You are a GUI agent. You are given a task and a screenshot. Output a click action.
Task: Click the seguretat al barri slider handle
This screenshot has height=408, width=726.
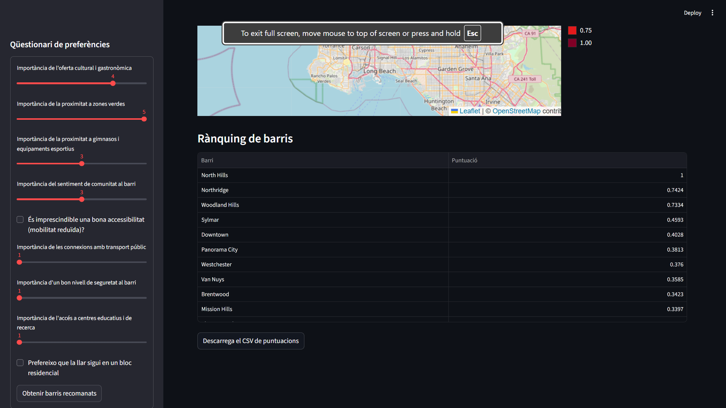pos(19,298)
